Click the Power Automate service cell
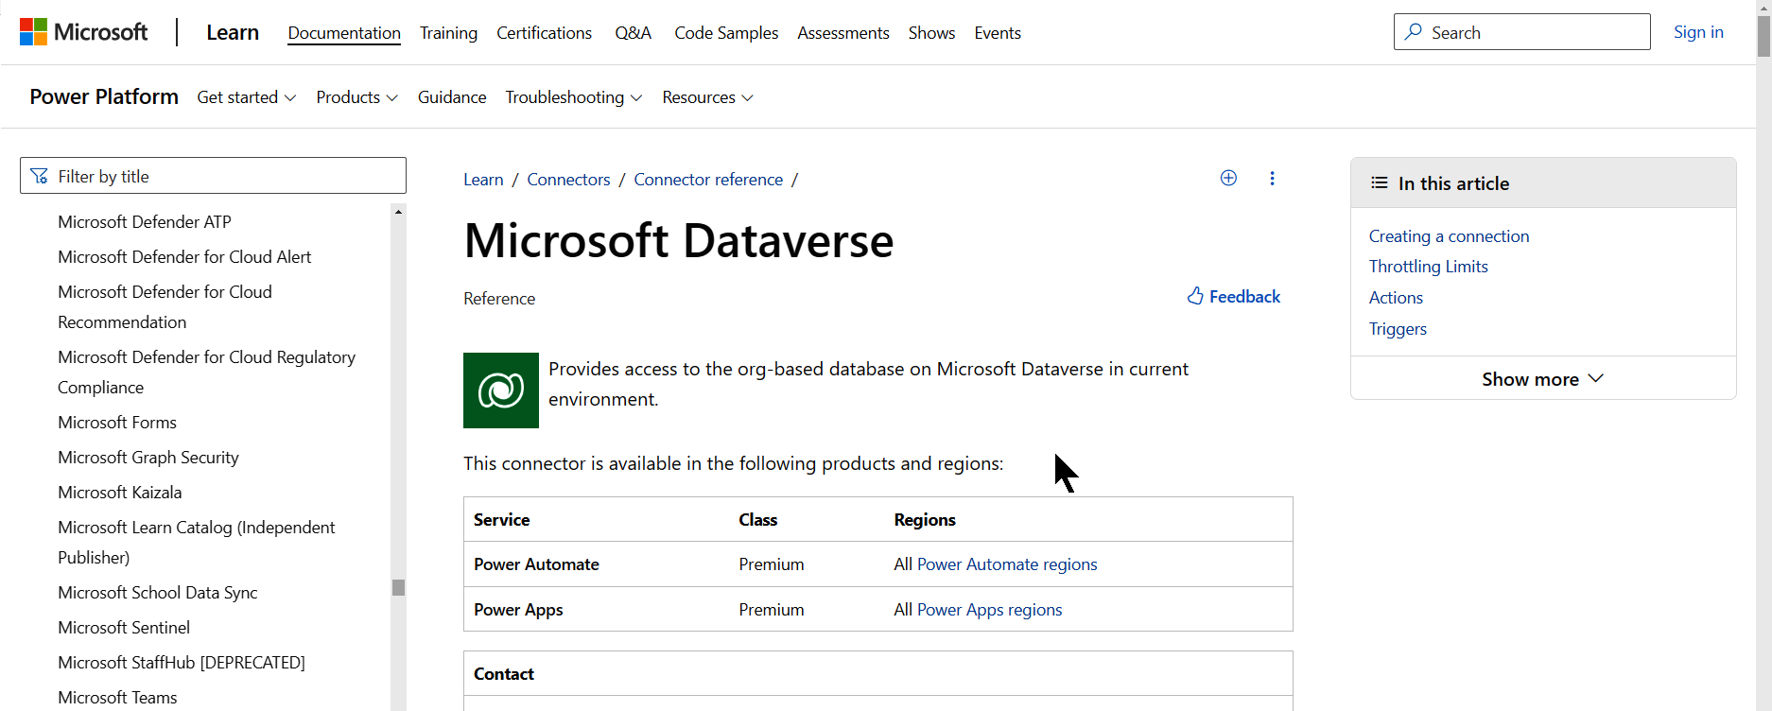Screen dimensions: 1772x711 point(536,564)
